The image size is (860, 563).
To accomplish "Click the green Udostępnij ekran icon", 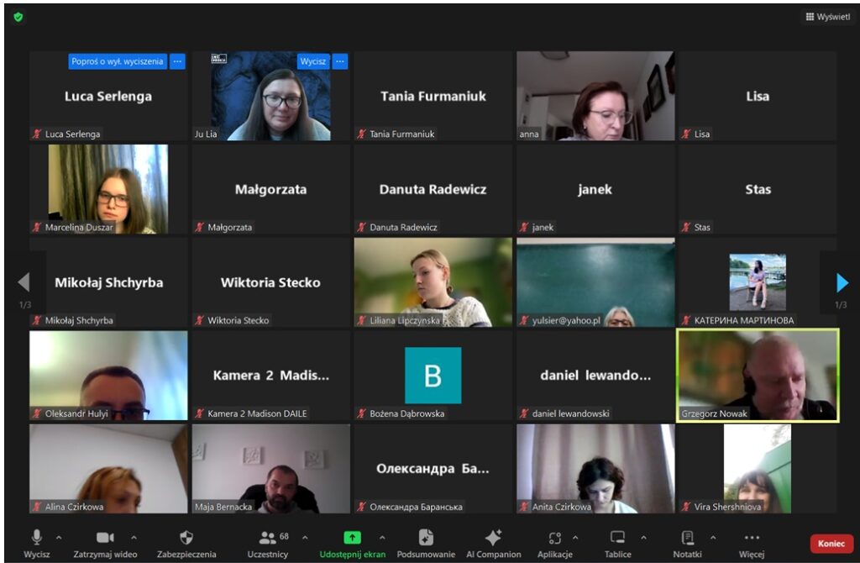I will tap(353, 538).
